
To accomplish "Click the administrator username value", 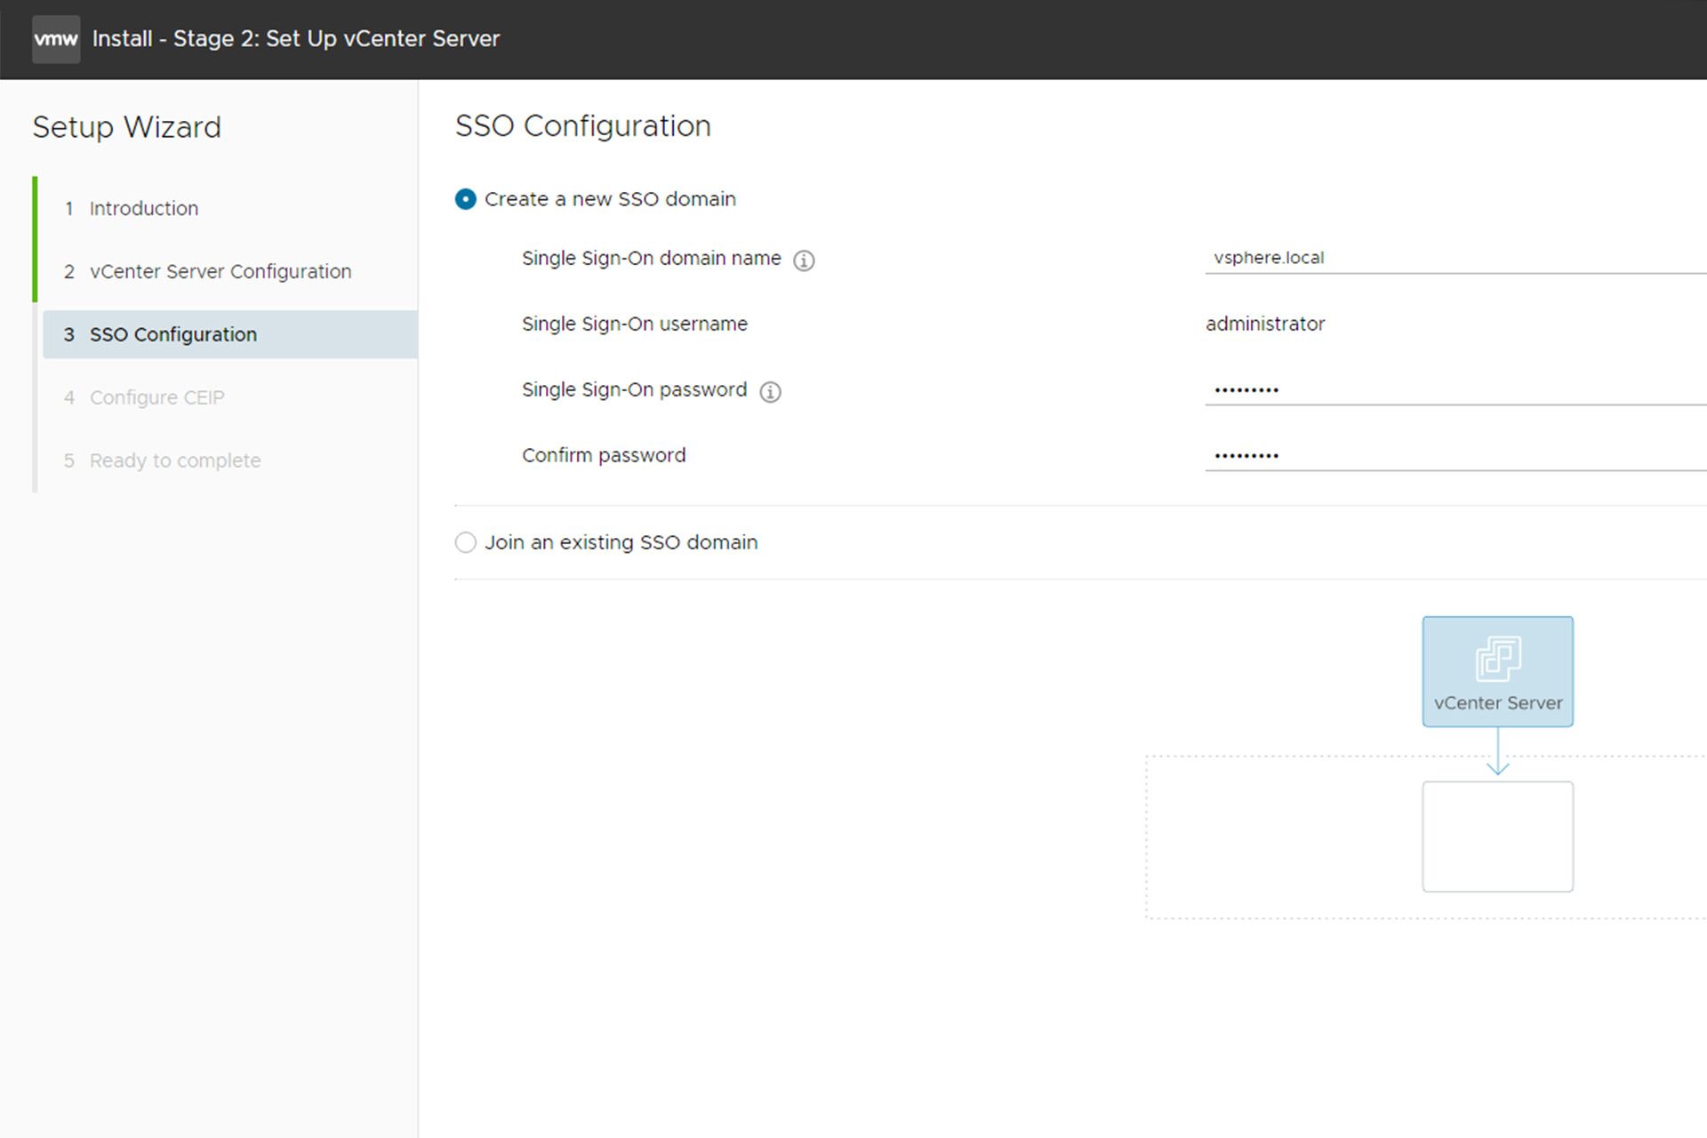I will 1265,324.
